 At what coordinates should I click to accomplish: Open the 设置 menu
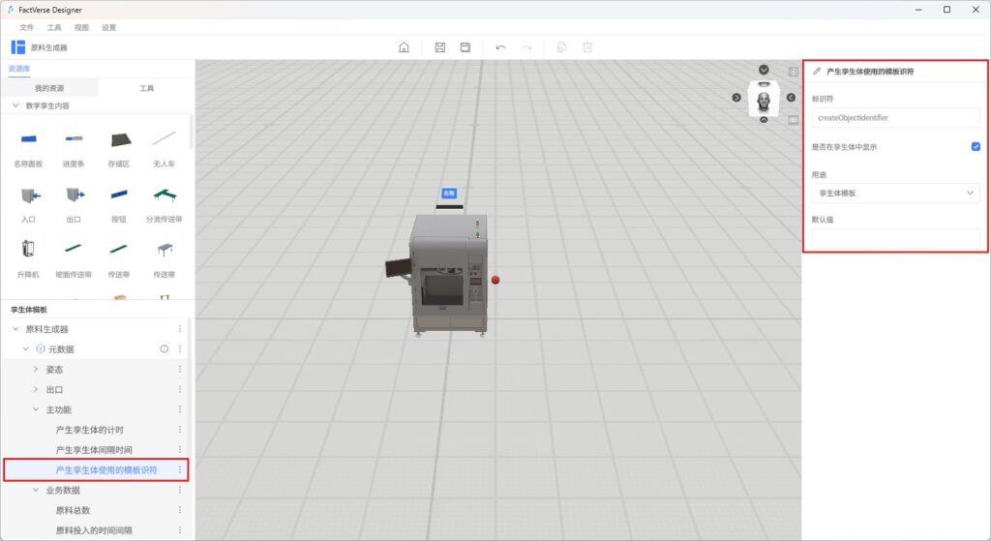[108, 27]
